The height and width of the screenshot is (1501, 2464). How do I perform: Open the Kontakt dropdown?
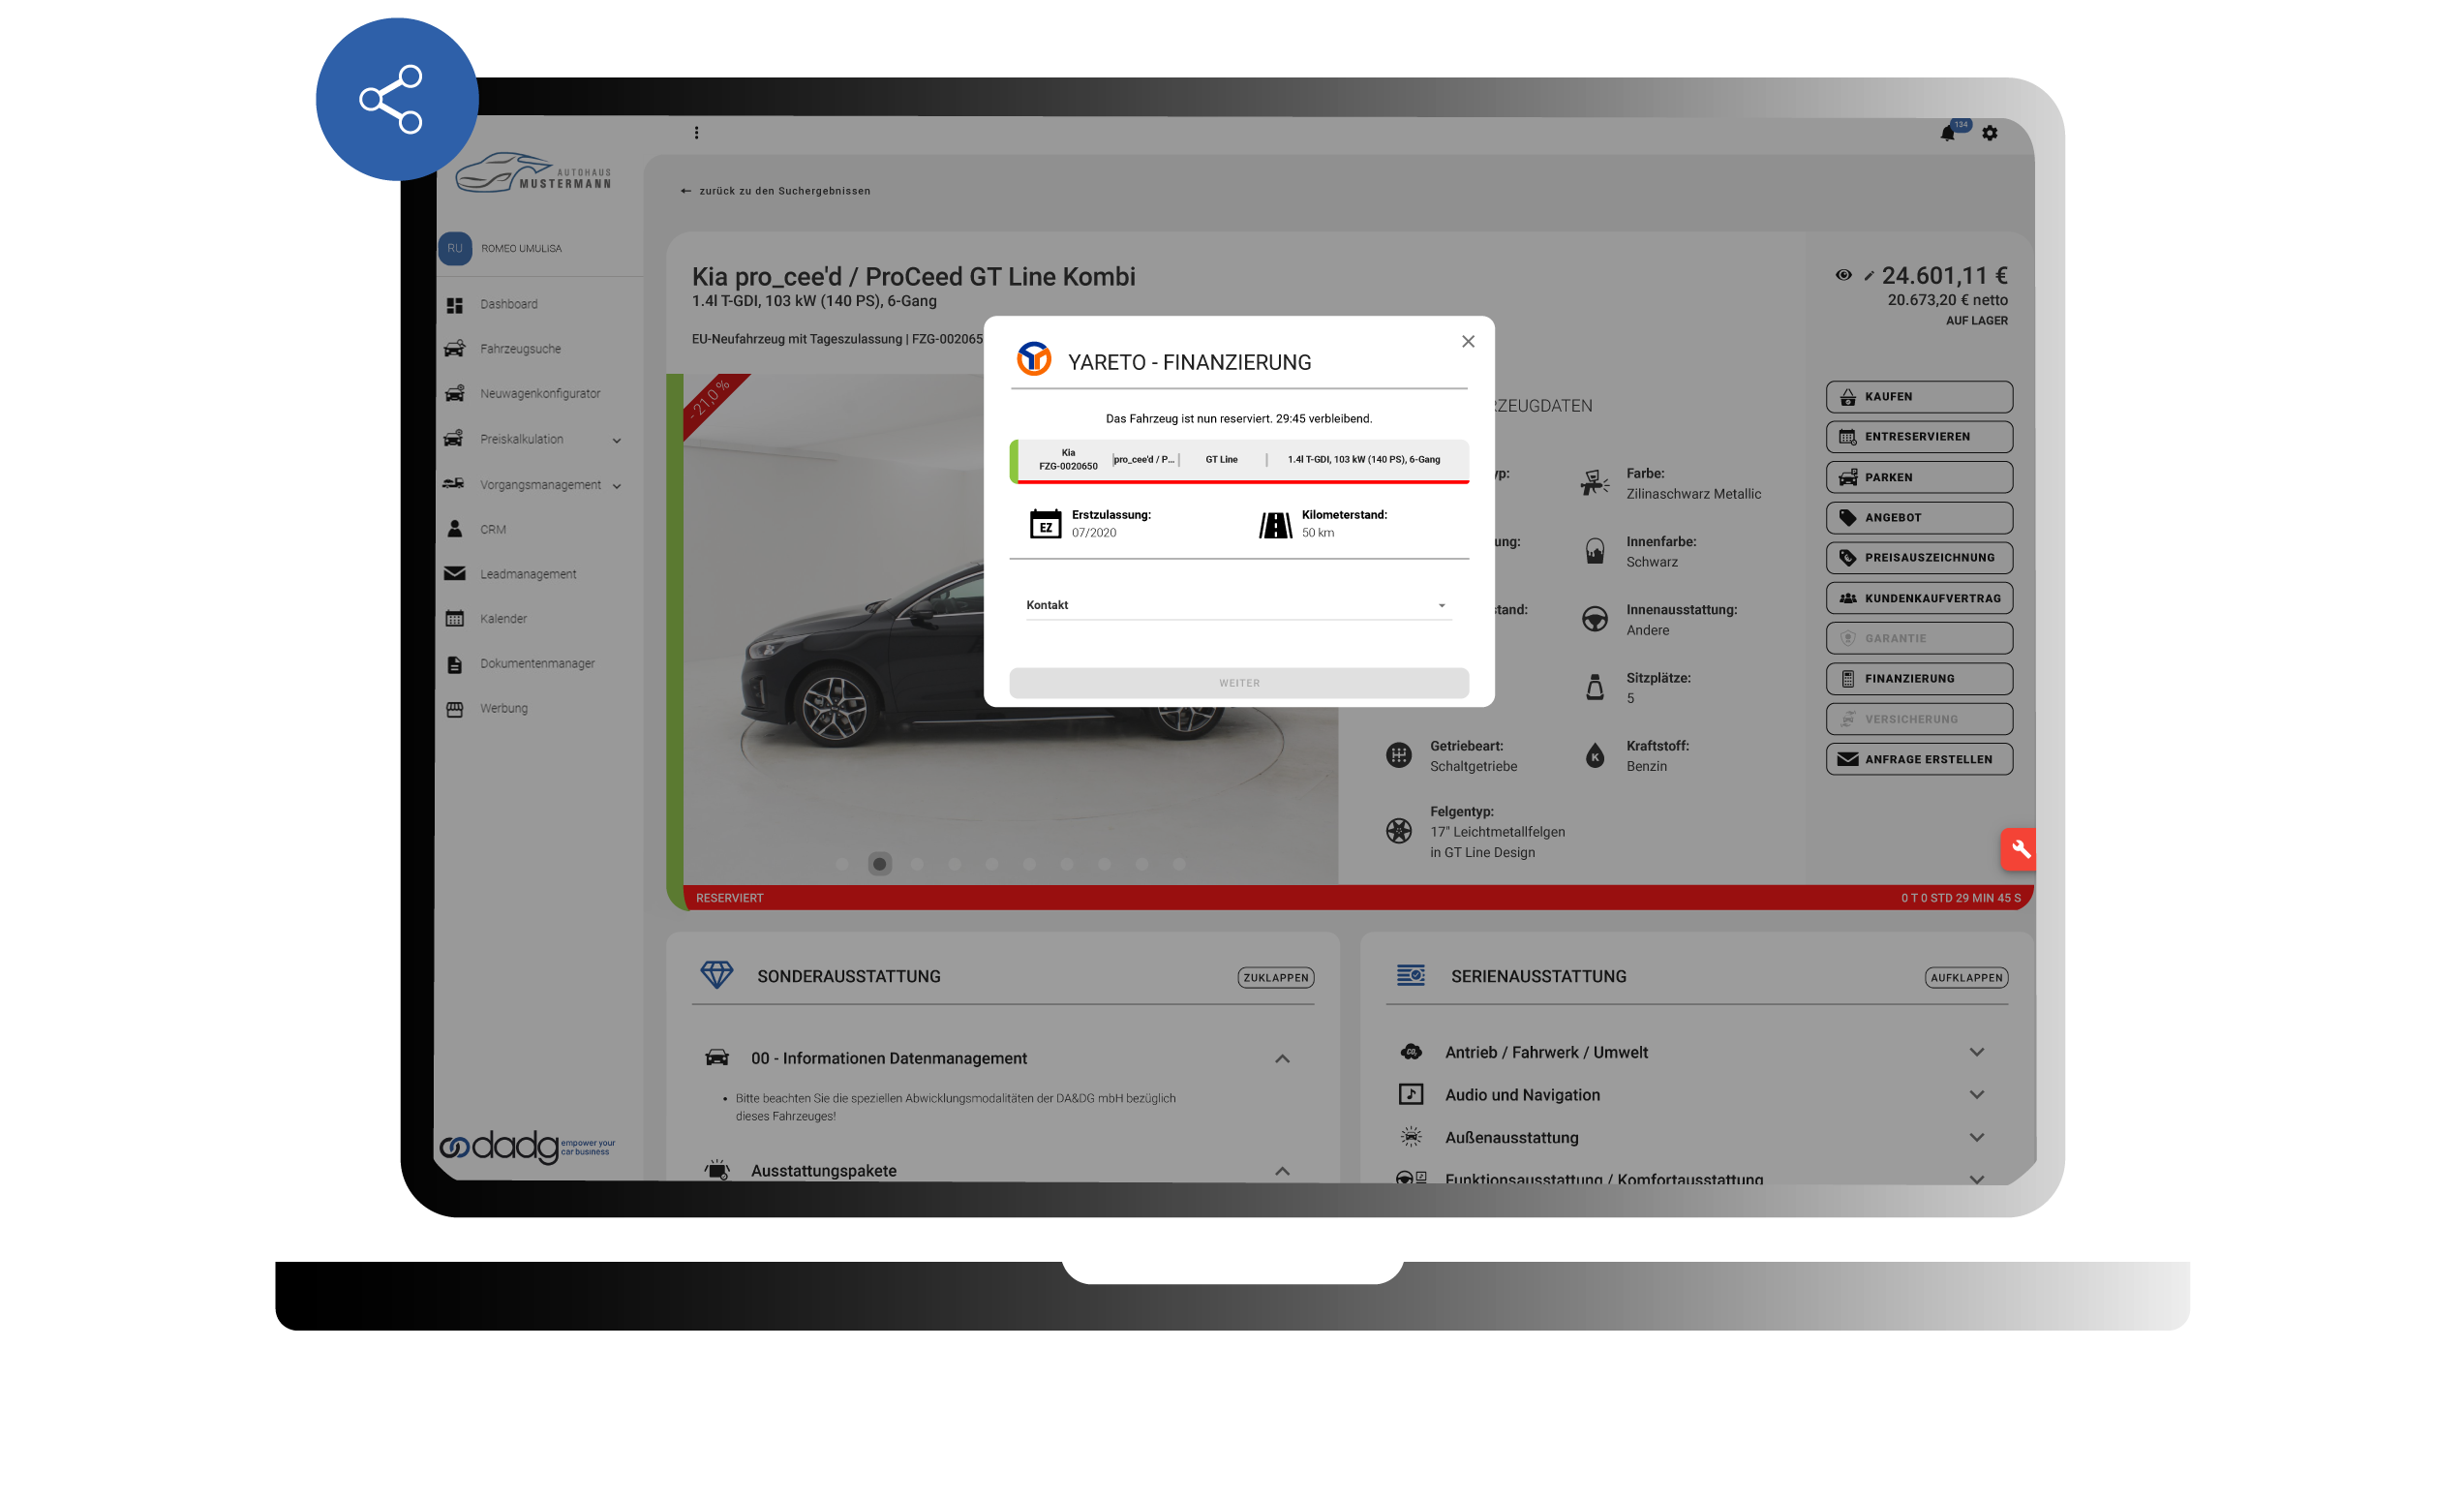1238,605
